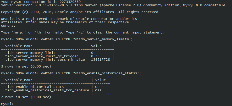
Task: Click the OFF value for tidb_enable_historical_stats_for_capture
Action: tap(98, 90)
